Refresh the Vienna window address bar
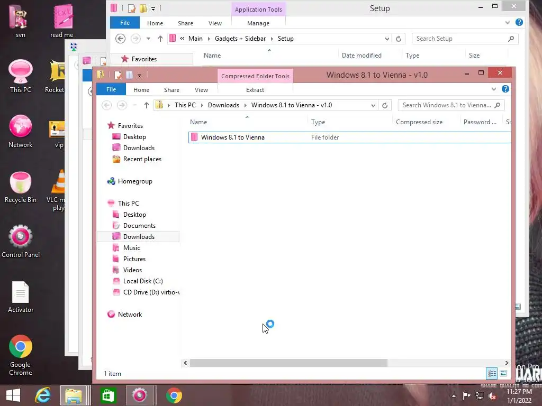Viewport: 542px width, 406px height. (x=385, y=105)
